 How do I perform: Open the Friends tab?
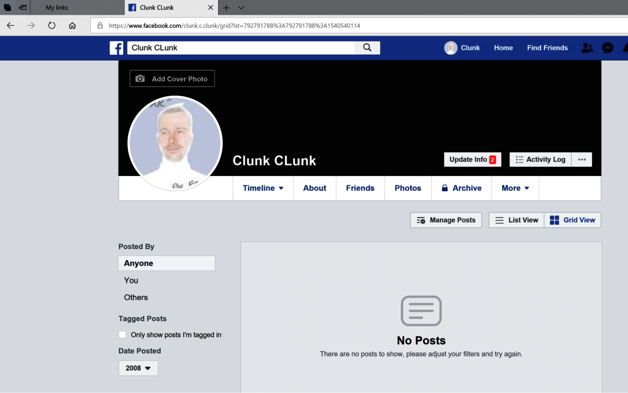click(360, 188)
